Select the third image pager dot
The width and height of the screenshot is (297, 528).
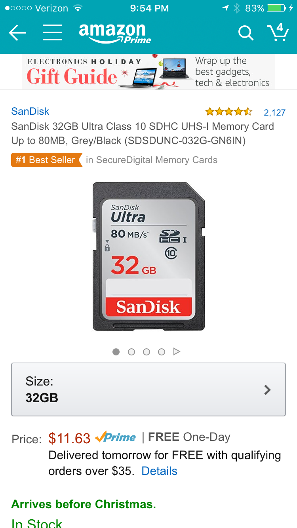pos(147,351)
